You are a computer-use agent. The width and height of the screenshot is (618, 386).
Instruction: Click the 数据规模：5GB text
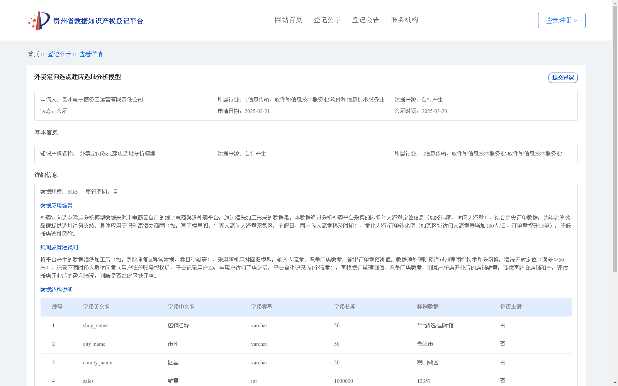click(x=59, y=192)
